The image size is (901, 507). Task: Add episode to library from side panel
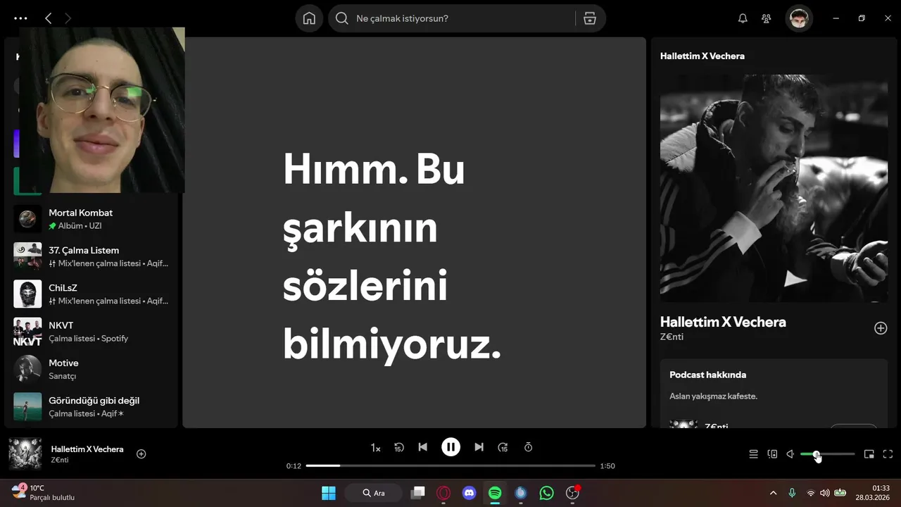click(x=881, y=328)
